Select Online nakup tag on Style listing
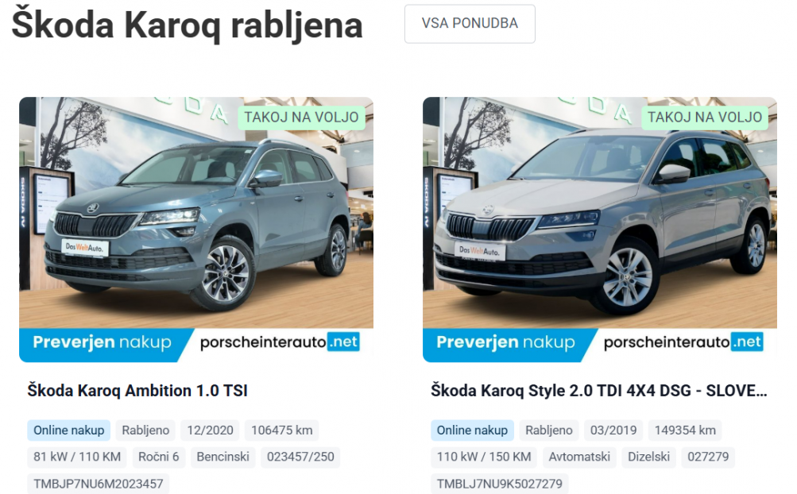The image size is (797, 494). click(x=472, y=430)
